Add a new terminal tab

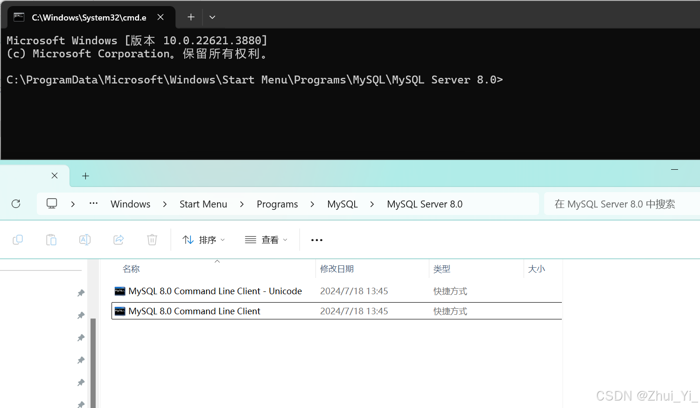tap(191, 17)
